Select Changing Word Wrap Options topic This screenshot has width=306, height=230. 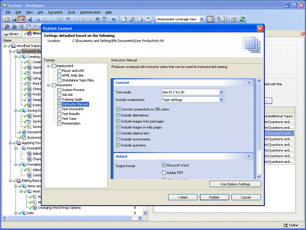click(59, 207)
